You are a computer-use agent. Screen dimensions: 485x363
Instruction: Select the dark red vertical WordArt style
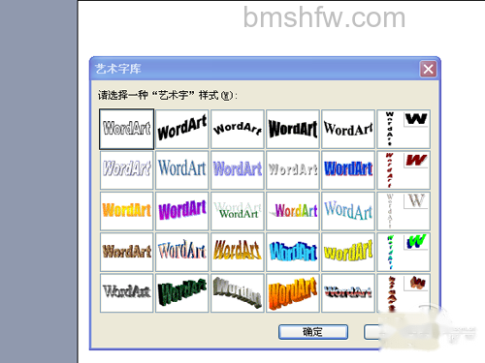(404, 170)
